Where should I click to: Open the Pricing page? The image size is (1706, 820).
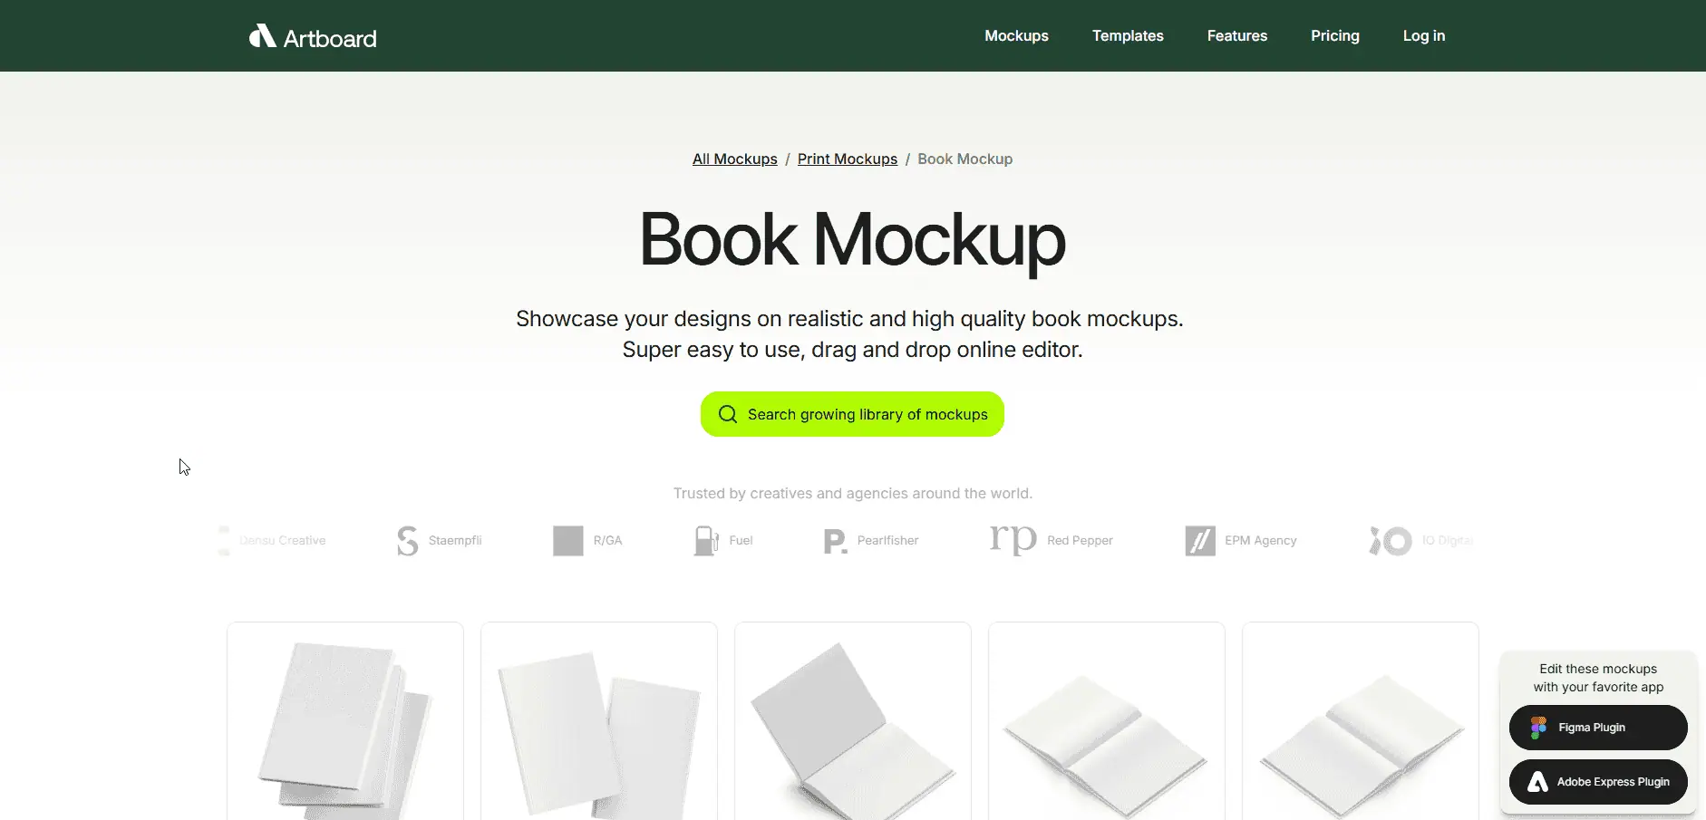[x=1334, y=36]
